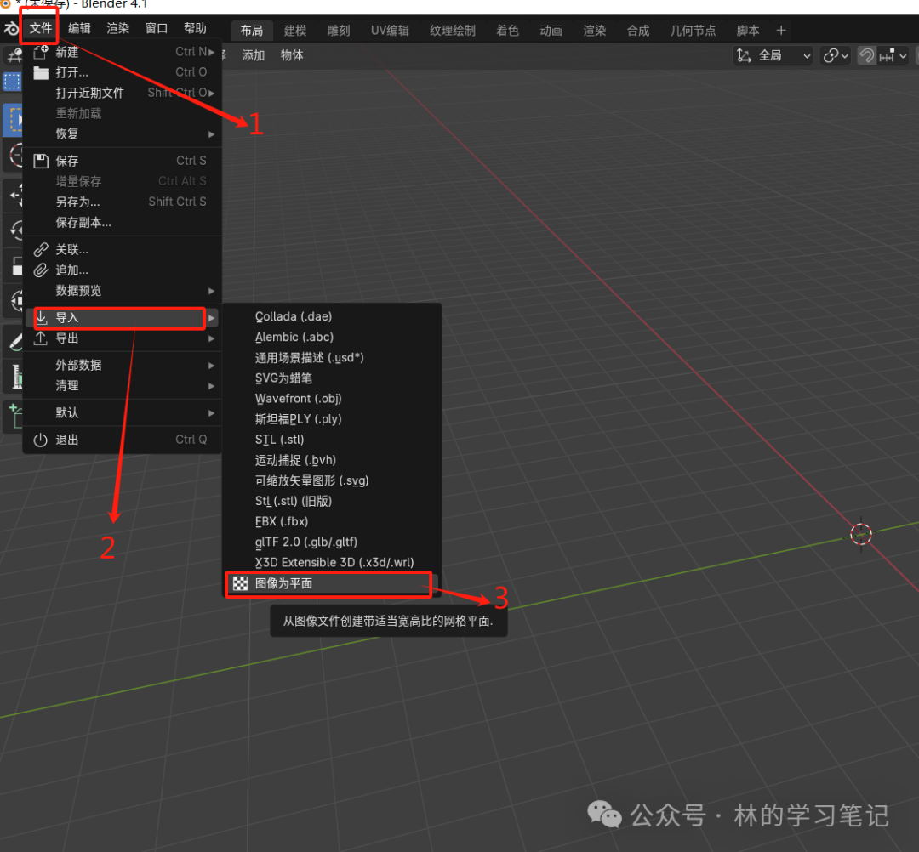Choose FBX (.fbx) import option
This screenshot has width=919, height=852.
coord(282,521)
